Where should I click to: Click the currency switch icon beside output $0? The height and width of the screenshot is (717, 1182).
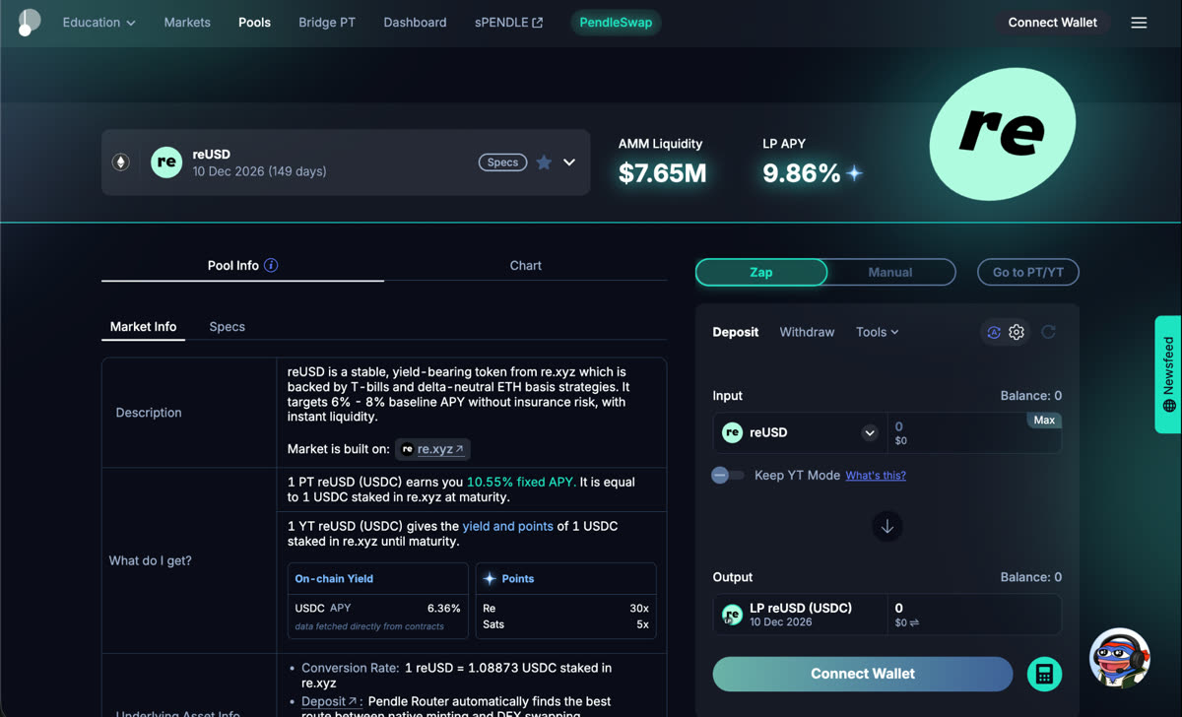914,623
